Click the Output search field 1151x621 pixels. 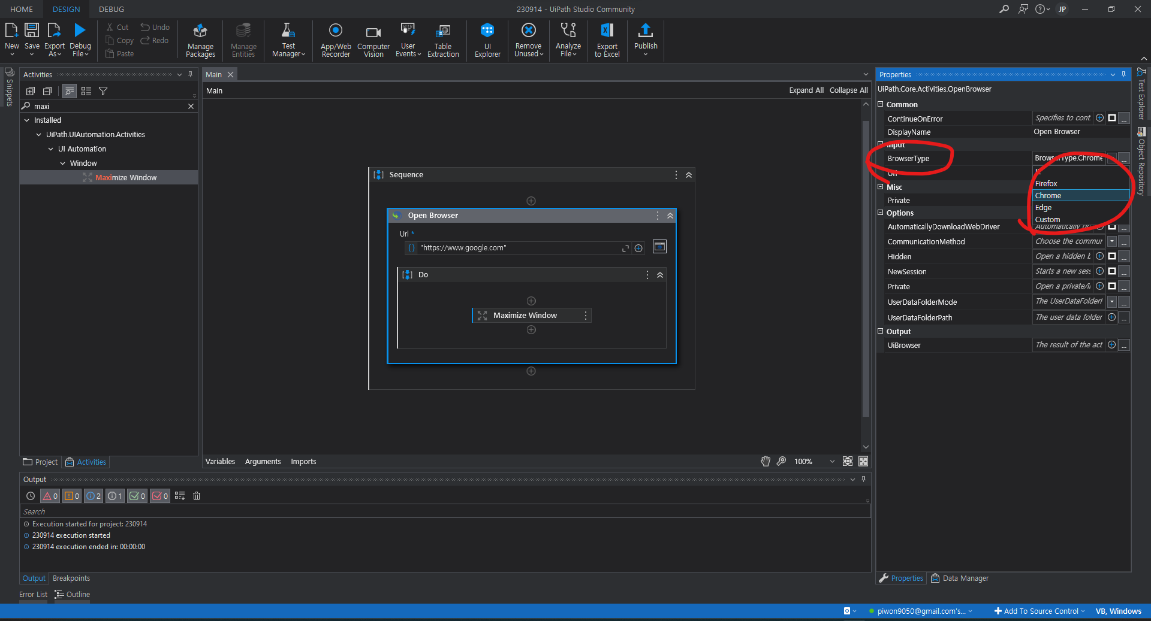(x=445, y=511)
